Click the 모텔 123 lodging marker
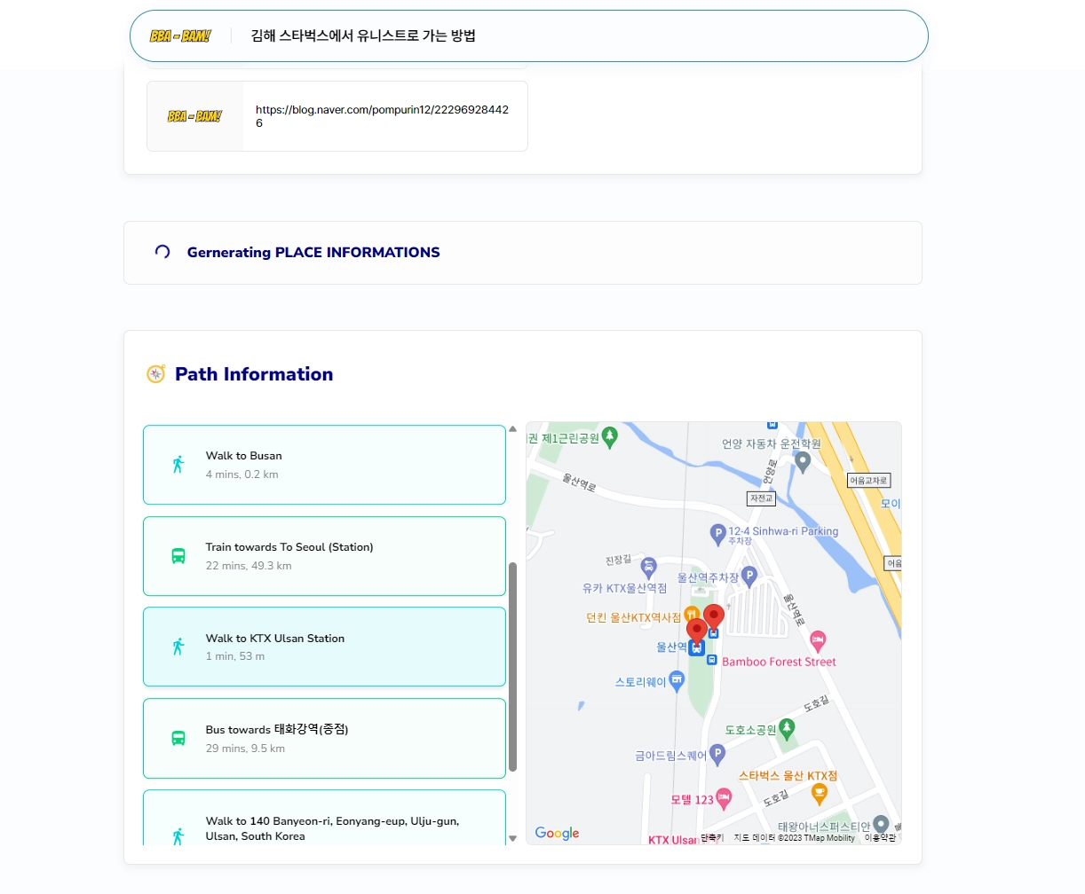The height and width of the screenshot is (894, 1085). [x=724, y=799]
